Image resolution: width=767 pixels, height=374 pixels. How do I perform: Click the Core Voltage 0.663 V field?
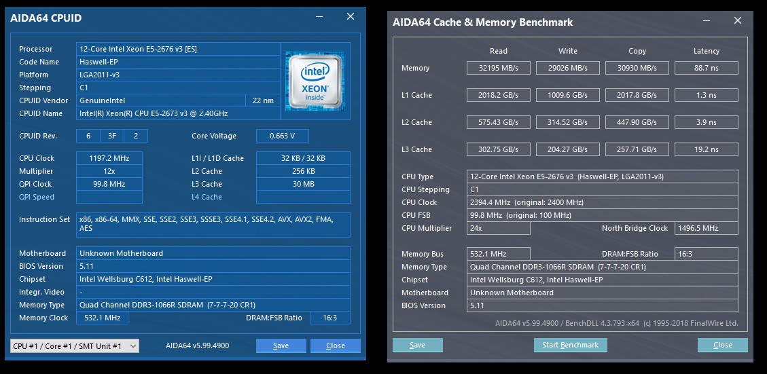[x=282, y=136]
